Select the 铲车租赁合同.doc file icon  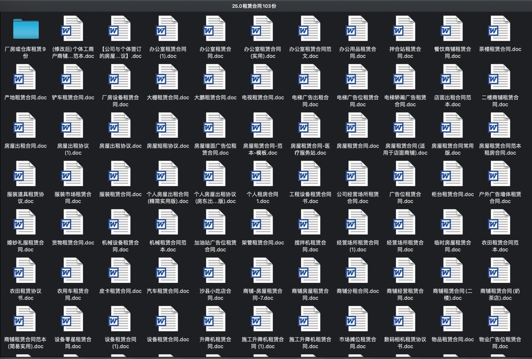tap(73, 77)
